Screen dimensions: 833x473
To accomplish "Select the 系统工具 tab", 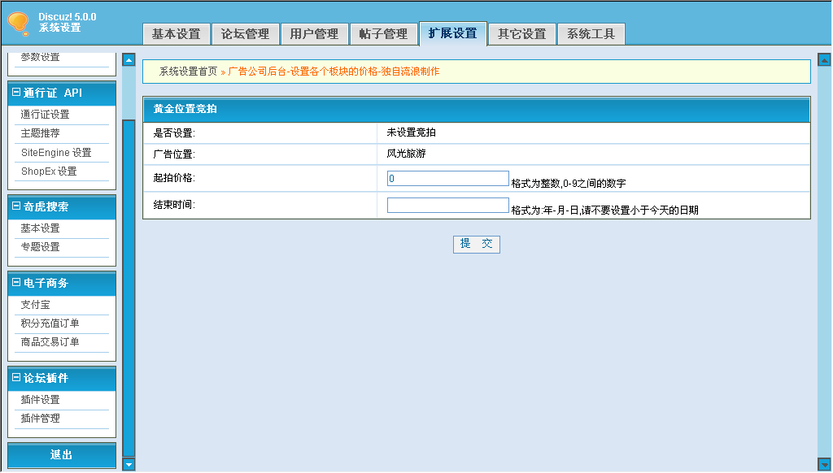I will 591,34.
